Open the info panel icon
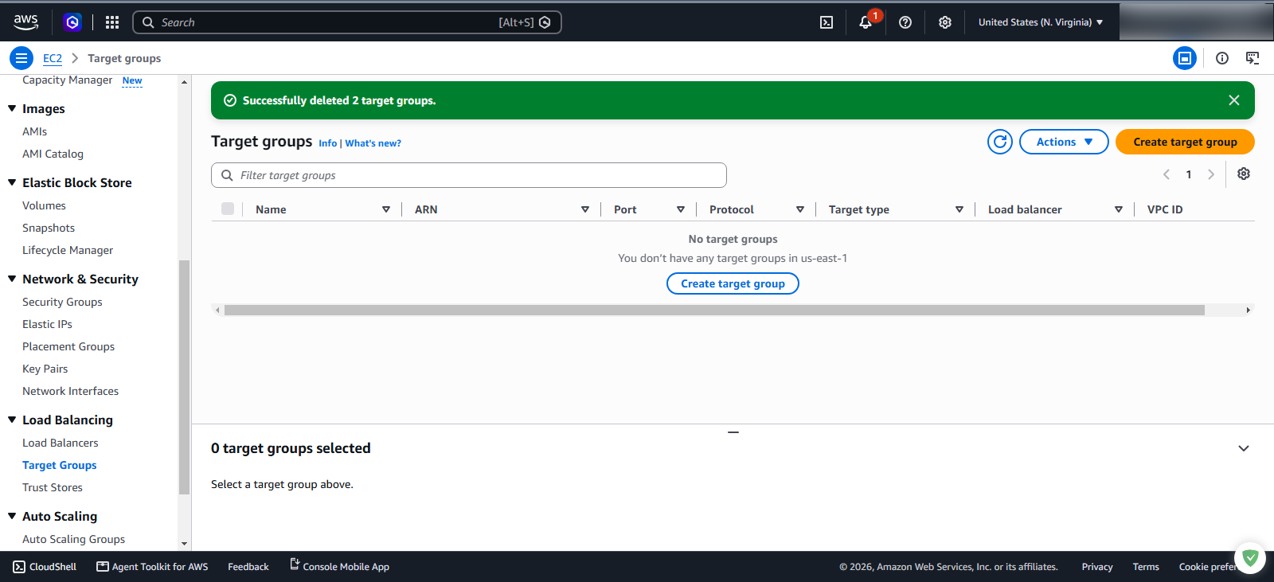 click(x=1222, y=58)
